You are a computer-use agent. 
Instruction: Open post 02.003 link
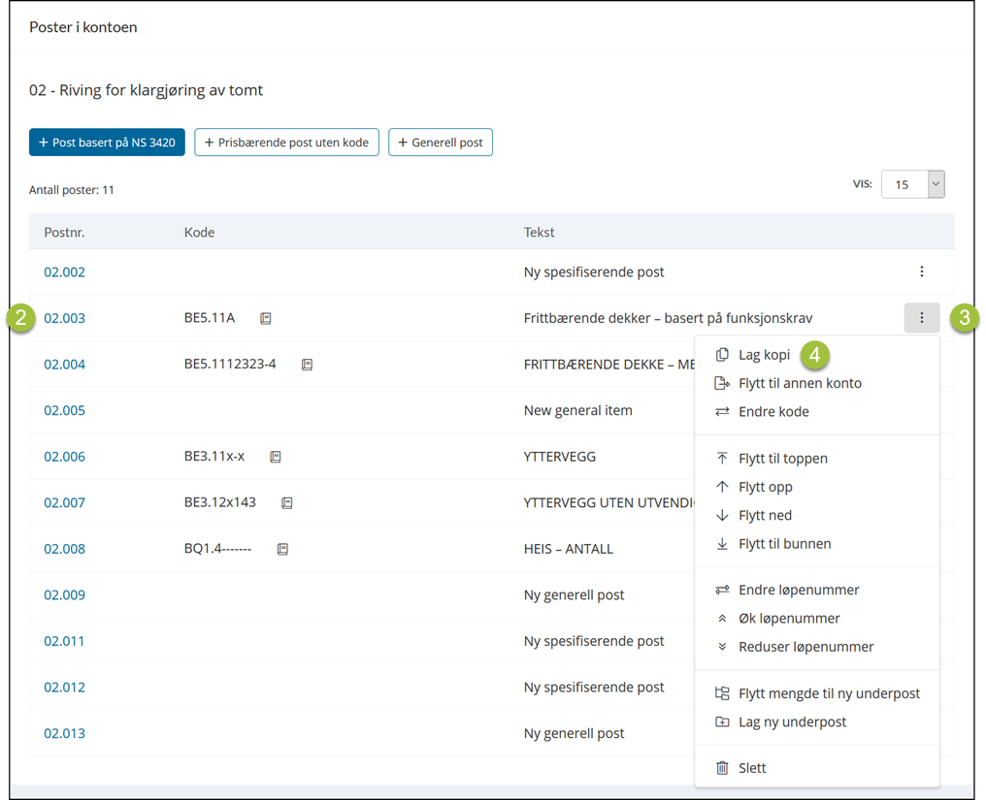(x=64, y=318)
